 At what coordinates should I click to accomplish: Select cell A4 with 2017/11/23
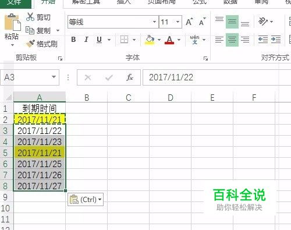(x=40, y=141)
